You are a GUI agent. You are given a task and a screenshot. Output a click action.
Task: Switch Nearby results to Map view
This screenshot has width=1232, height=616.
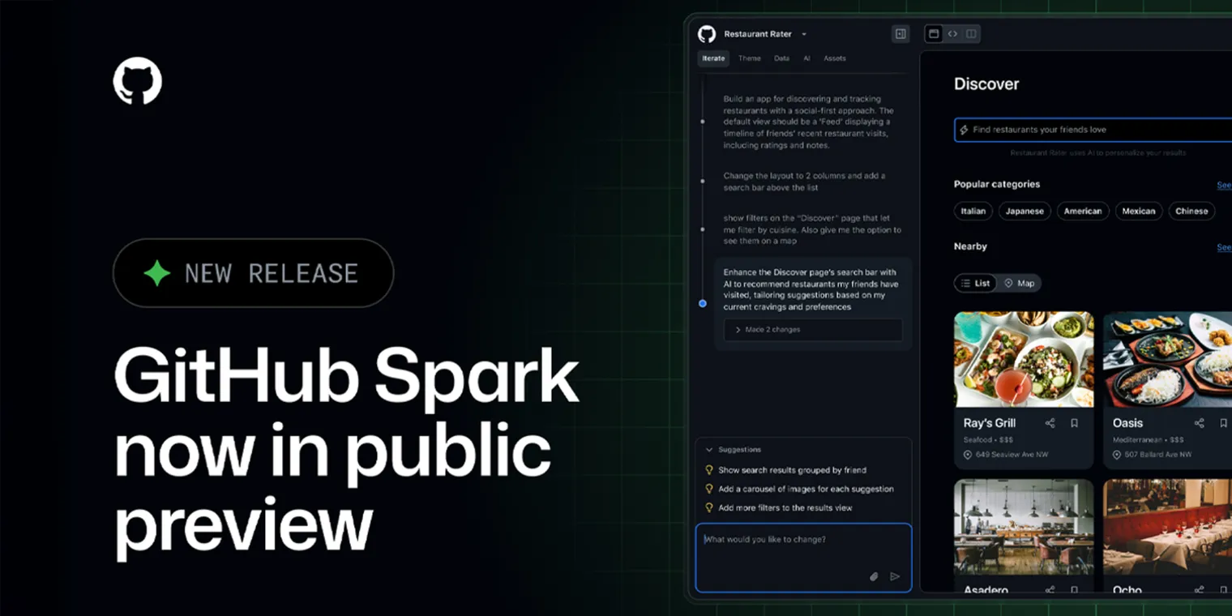pyautogui.click(x=1020, y=283)
